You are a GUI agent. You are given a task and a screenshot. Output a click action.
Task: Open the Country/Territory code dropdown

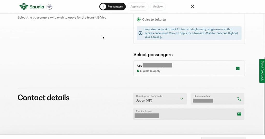160,99
